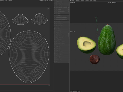Click the Cycle UV CW command
Viewport: 123px width, 92px height.
point(62,54)
